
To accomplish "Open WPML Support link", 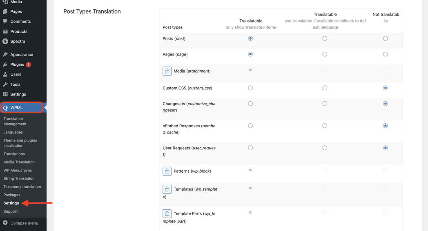I will pyautogui.click(x=11, y=211).
